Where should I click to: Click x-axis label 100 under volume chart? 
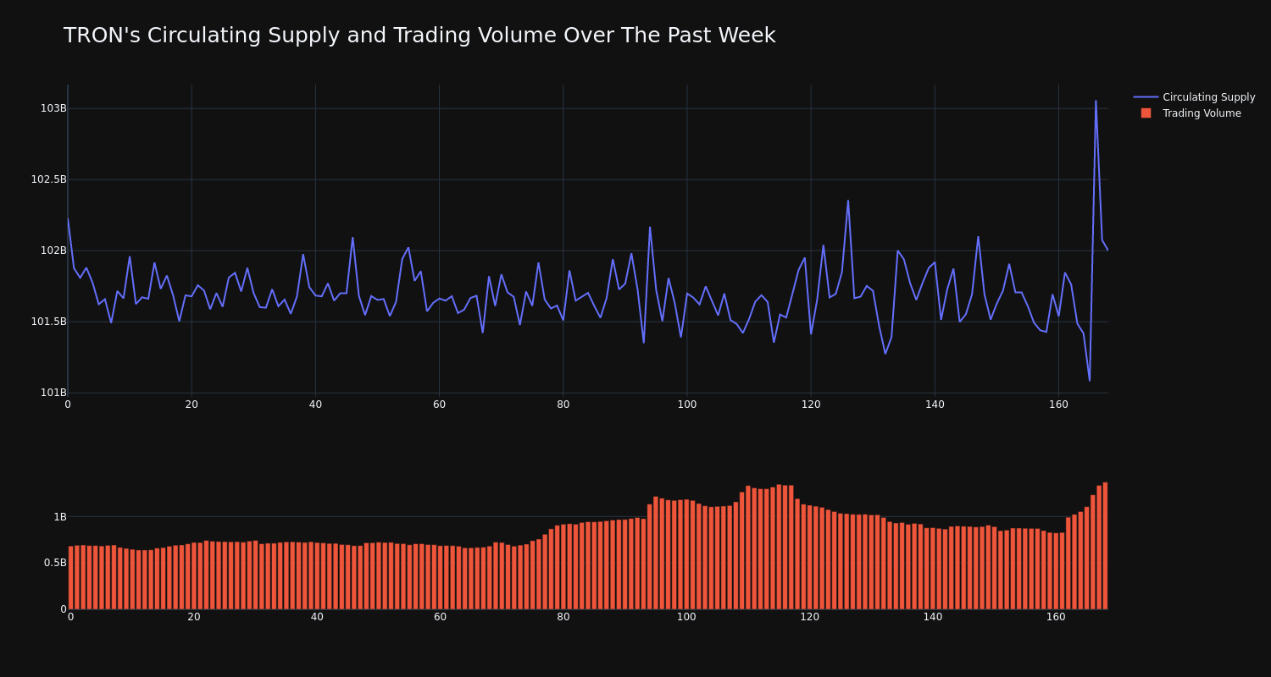(686, 617)
